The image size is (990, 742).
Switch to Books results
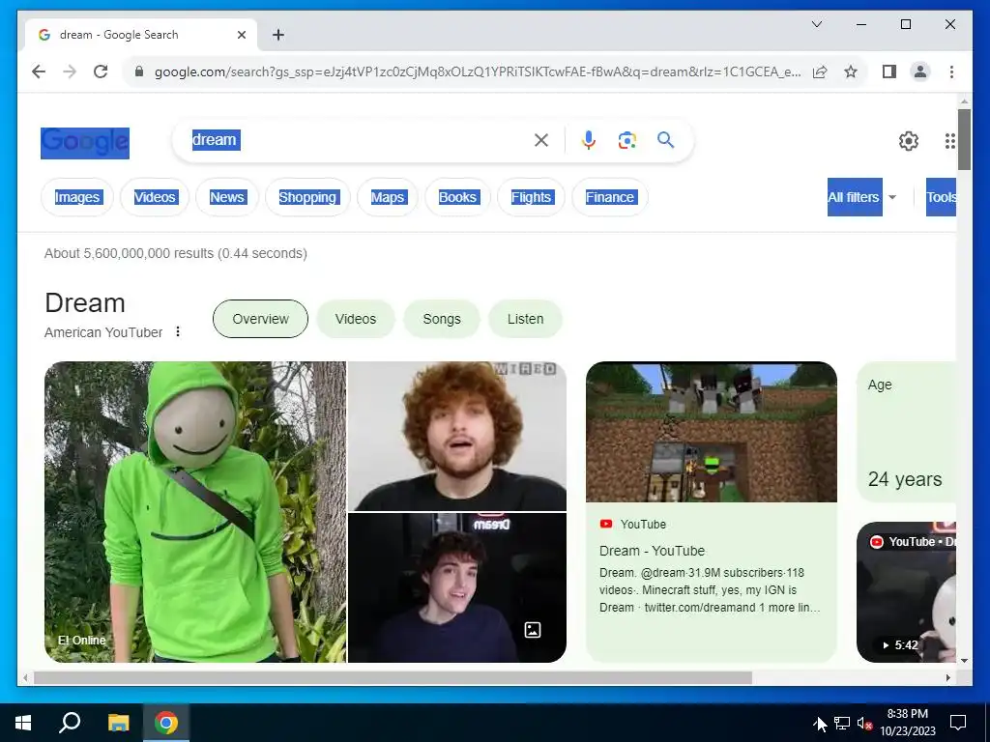tap(457, 197)
